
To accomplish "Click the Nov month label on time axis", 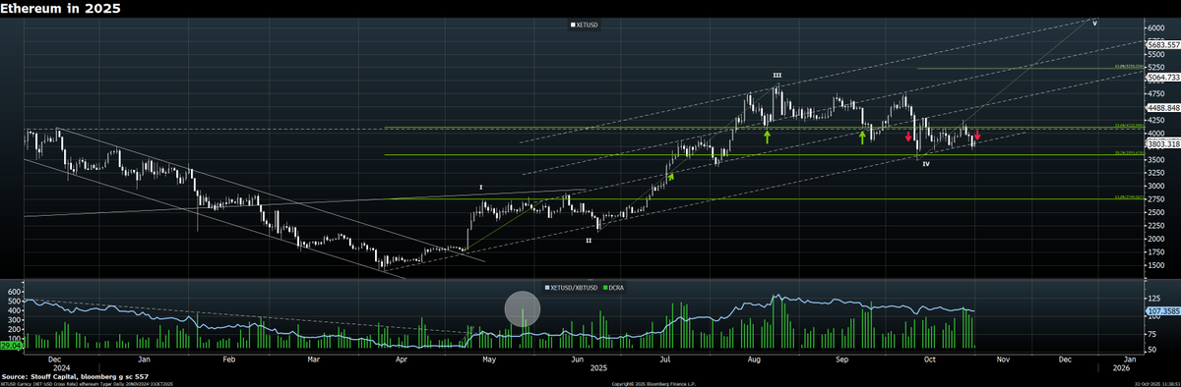I will 1002,360.
